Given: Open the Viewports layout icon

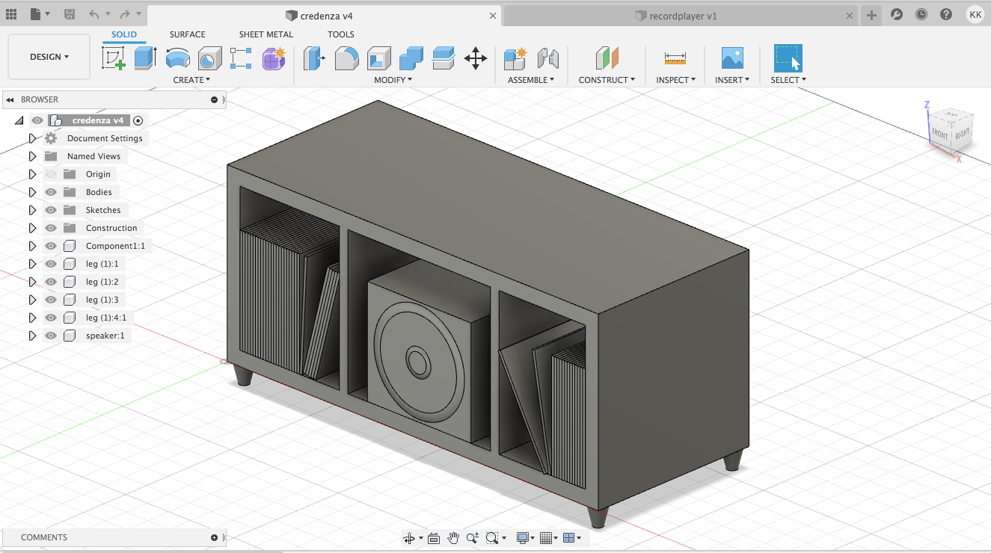Looking at the screenshot, I should click(x=568, y=538).
